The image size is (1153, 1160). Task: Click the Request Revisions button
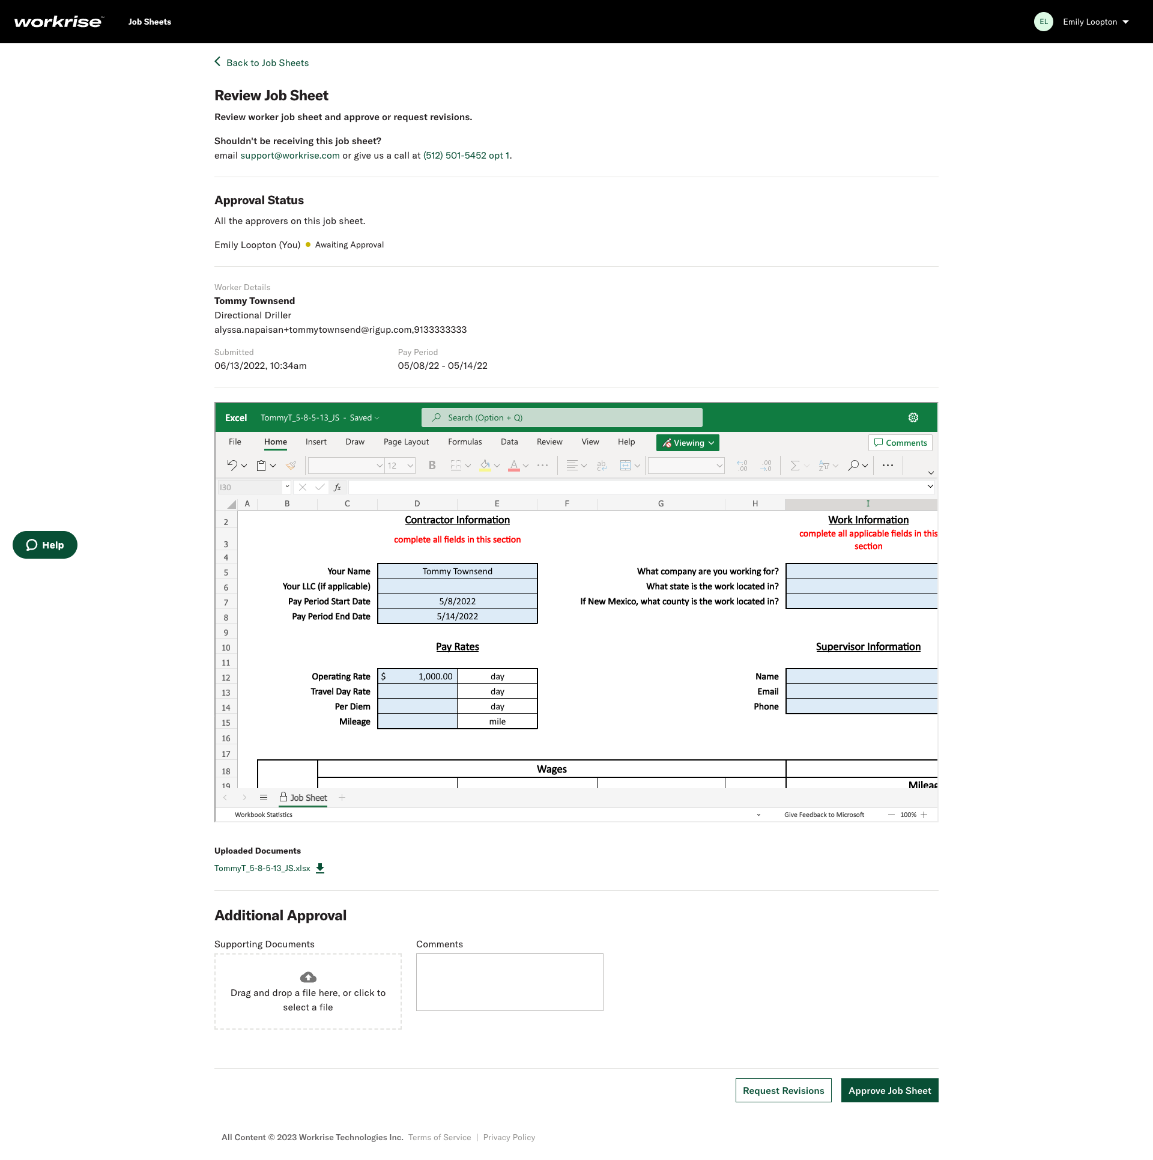(783, 1090)
